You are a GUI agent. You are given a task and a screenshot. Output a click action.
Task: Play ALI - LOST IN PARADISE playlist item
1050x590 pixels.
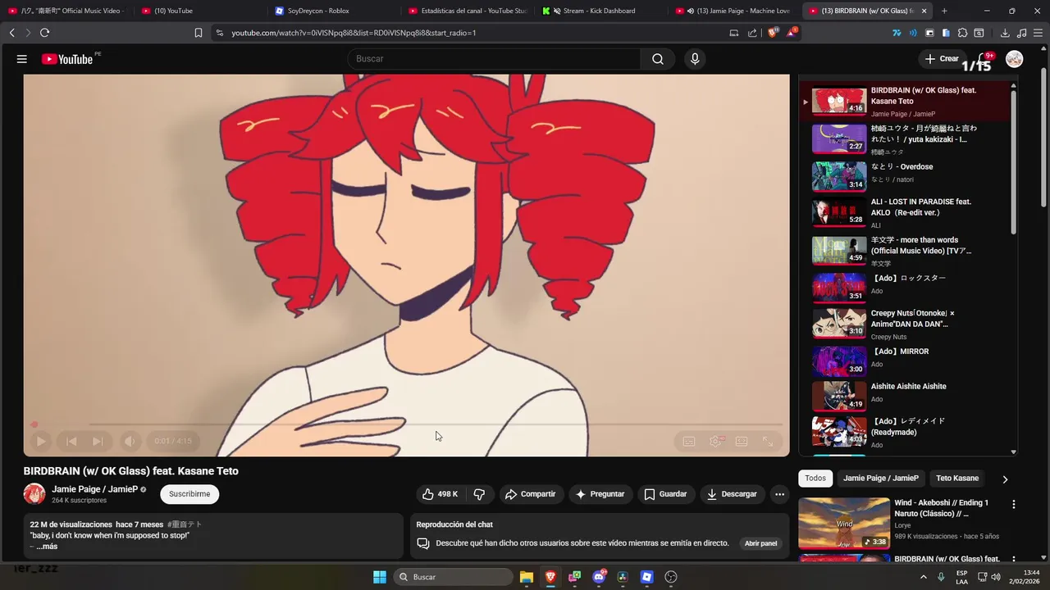point(906,212)
